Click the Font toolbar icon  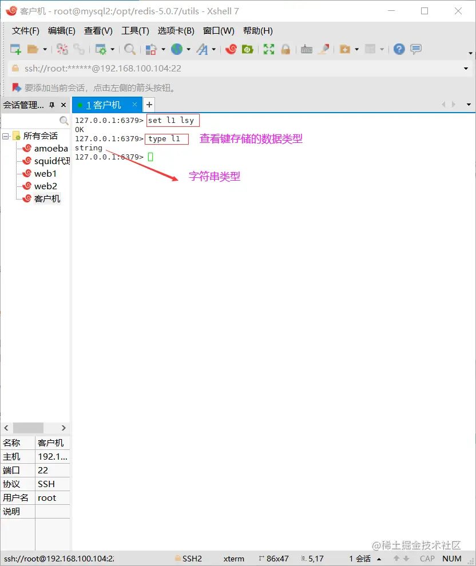(203, 49)
